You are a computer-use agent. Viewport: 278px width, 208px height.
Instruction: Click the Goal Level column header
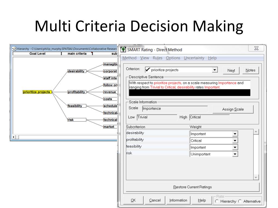(x=37, y=54)
